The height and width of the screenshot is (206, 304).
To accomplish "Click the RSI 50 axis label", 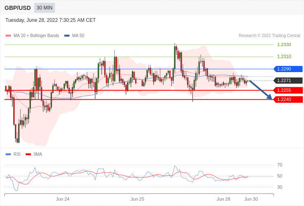I will (x=280, y=176).
